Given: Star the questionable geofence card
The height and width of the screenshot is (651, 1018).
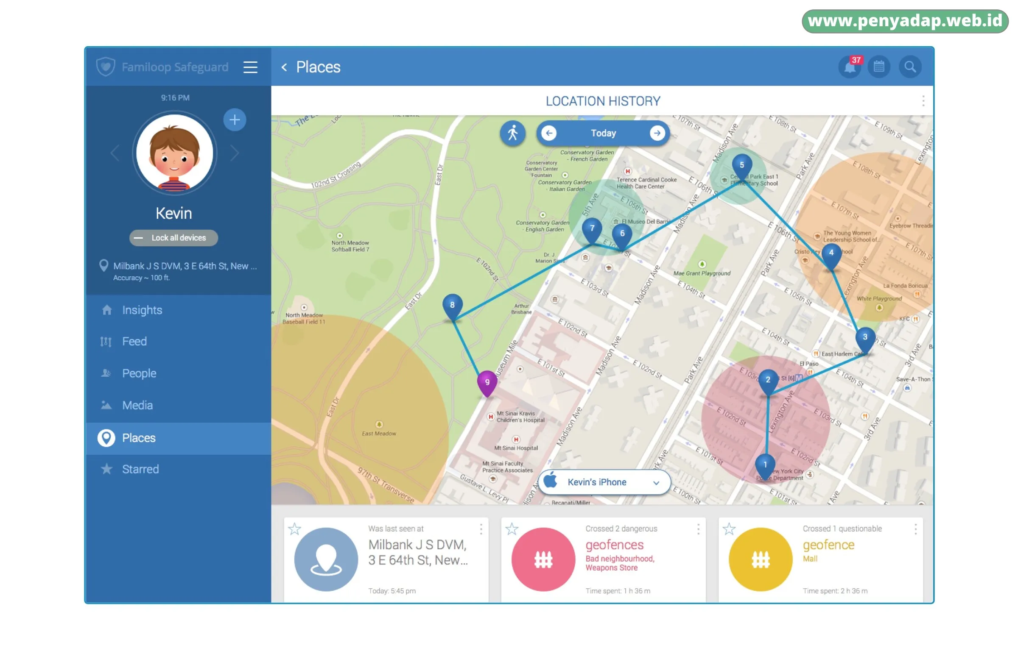Looking at the screenshot, I should 729,529.
